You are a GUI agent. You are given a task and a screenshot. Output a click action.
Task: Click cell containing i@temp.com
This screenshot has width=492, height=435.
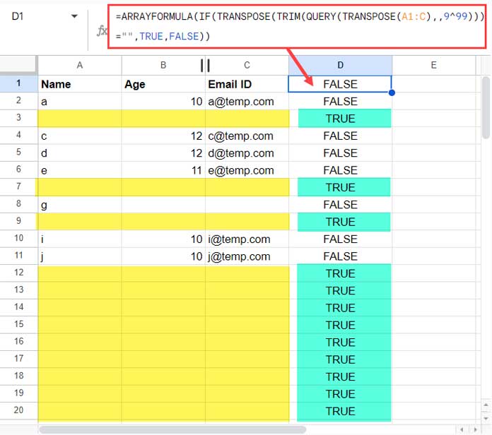coord(247,239)
